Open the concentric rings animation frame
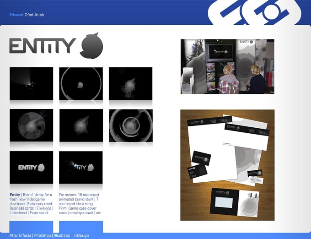This screenshot has width=311, height=239. click(131, 125)
